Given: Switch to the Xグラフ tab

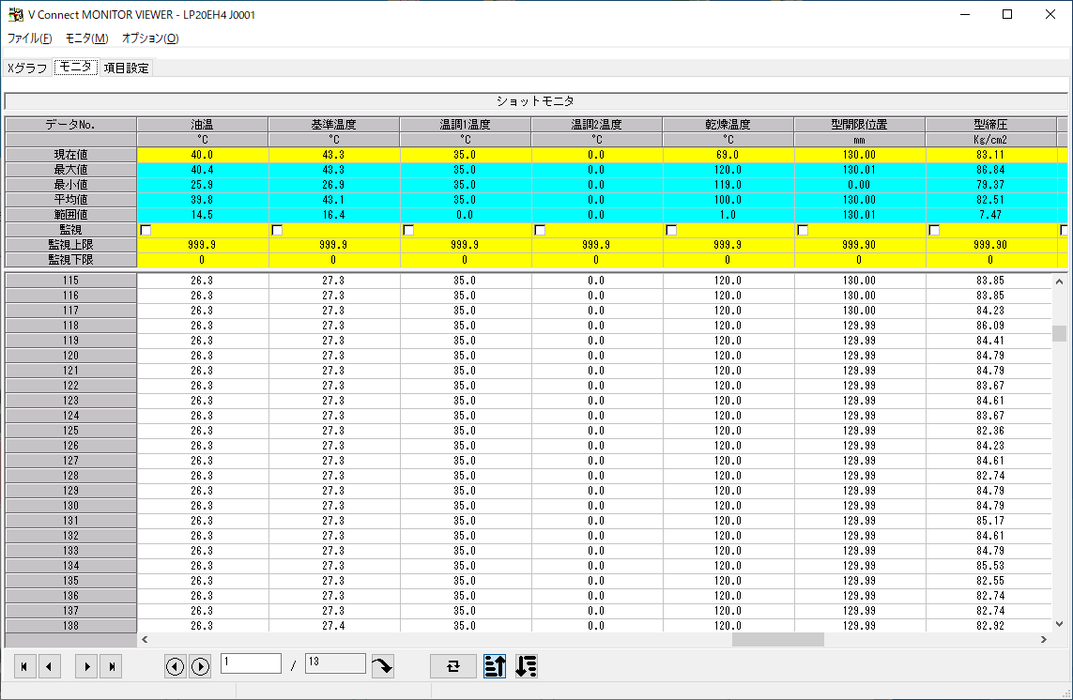Looking at the screenshot, I should point(27,68).
